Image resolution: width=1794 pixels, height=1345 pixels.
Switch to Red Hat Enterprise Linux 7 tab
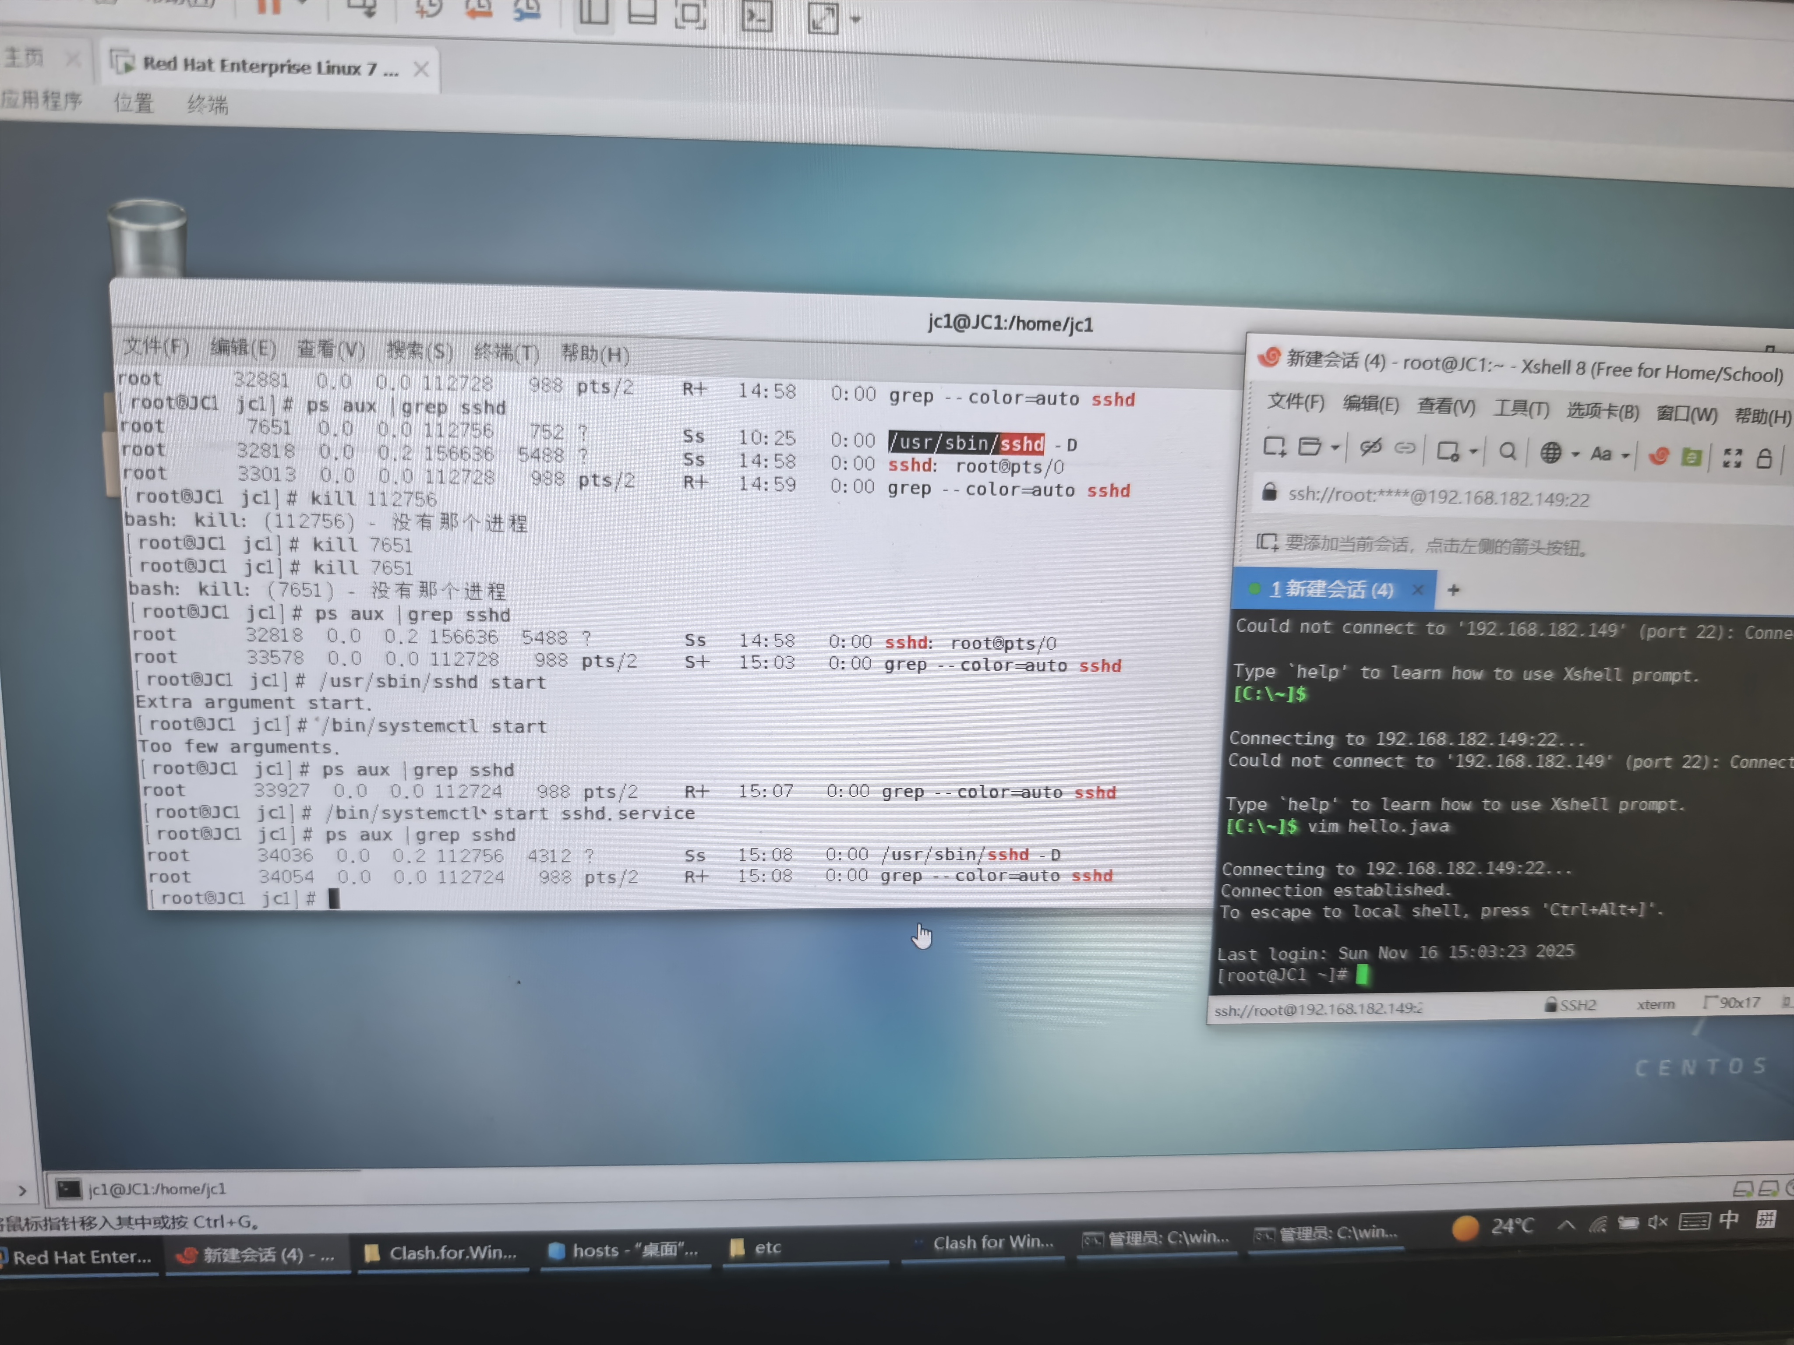[x=268, y=67]
